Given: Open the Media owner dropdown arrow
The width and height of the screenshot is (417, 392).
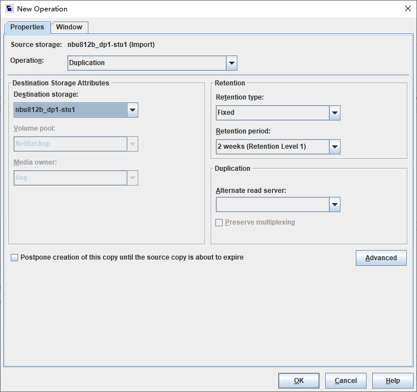Looking at the screenshot, I should click(133, 178).
